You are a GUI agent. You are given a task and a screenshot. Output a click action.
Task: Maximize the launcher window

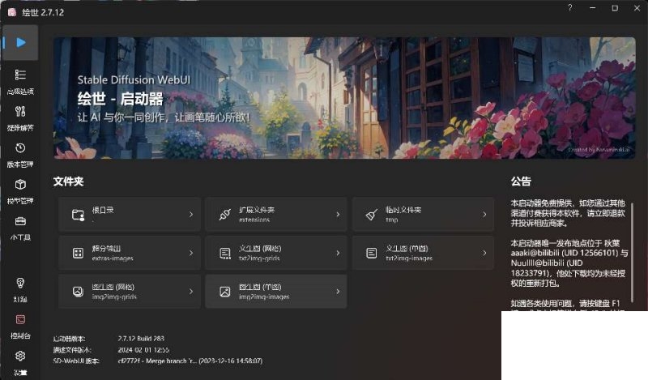(615, 8)
